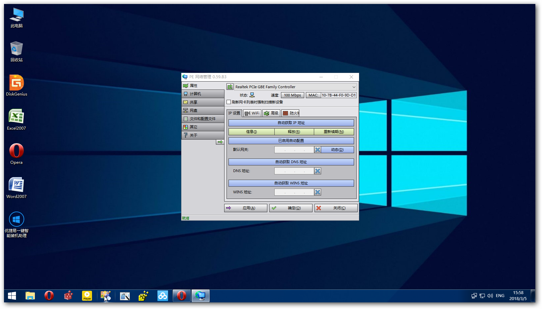Click the 默认网关 IP input field
This screenshot has height=309, width=542.
click(294, 150)
